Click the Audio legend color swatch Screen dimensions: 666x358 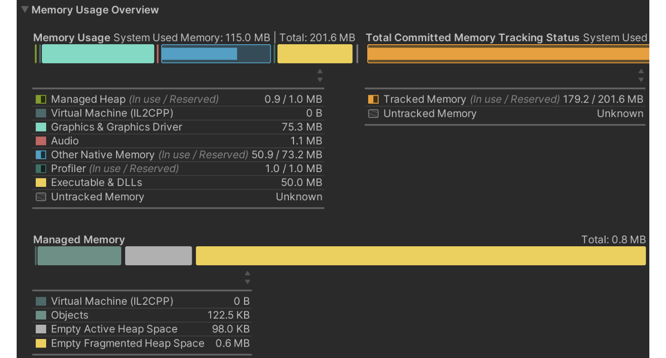[40, 141]
